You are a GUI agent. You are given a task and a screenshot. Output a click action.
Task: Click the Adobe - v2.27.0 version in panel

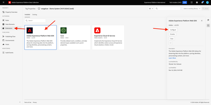pyautogui.click(x=174, y=25)
